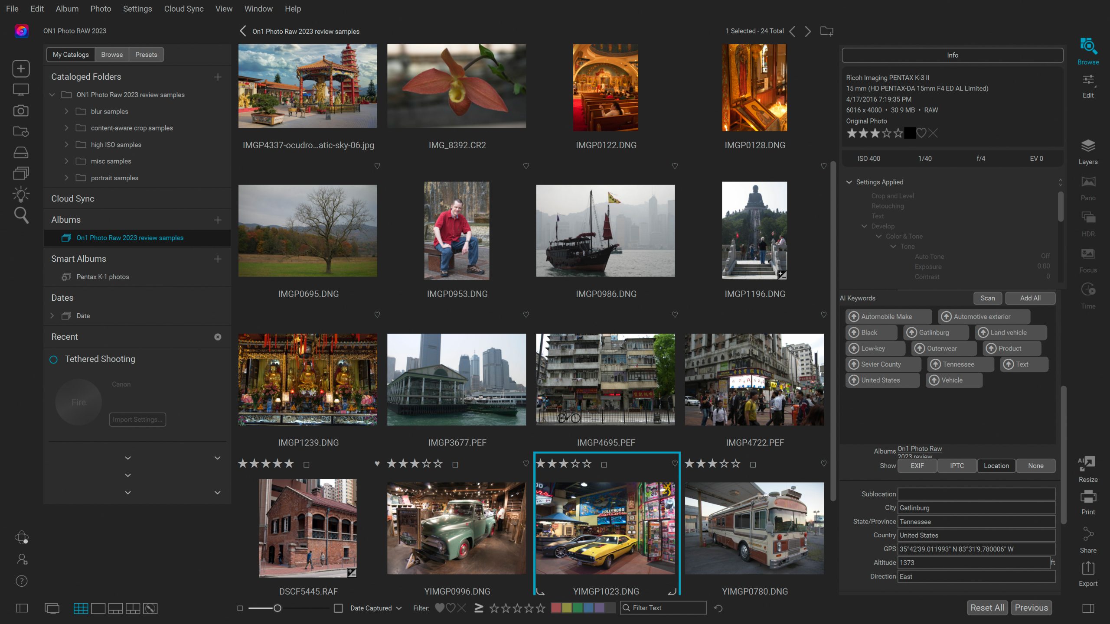Click the Share tool icon
The image size is (1110, 624).
(x=1088, y=536)
